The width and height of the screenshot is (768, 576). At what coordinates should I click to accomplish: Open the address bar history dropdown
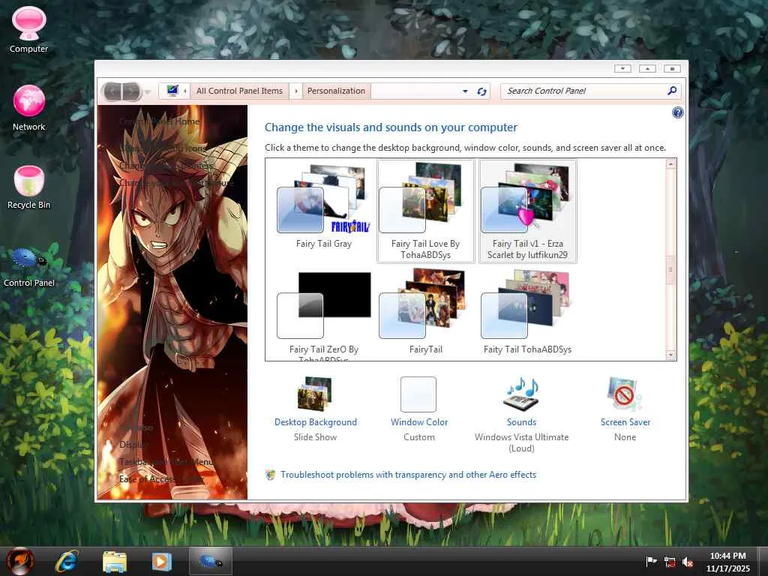(465, 91)
